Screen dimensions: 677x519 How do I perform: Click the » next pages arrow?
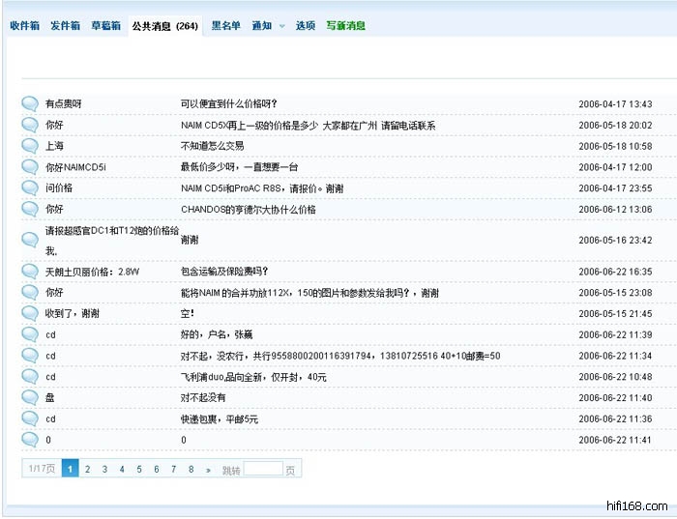point(208,470)
